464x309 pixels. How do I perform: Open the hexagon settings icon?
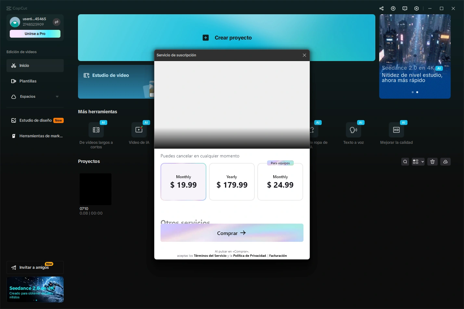(417, 8)
